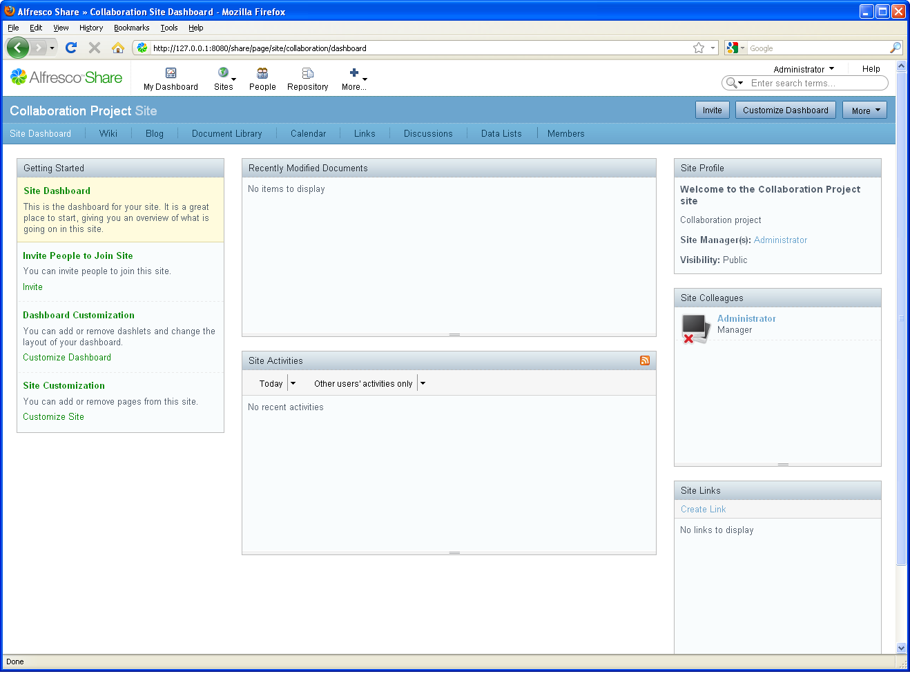
Task: Open Administrator in Site Colleagues
Action: point(746,318)
